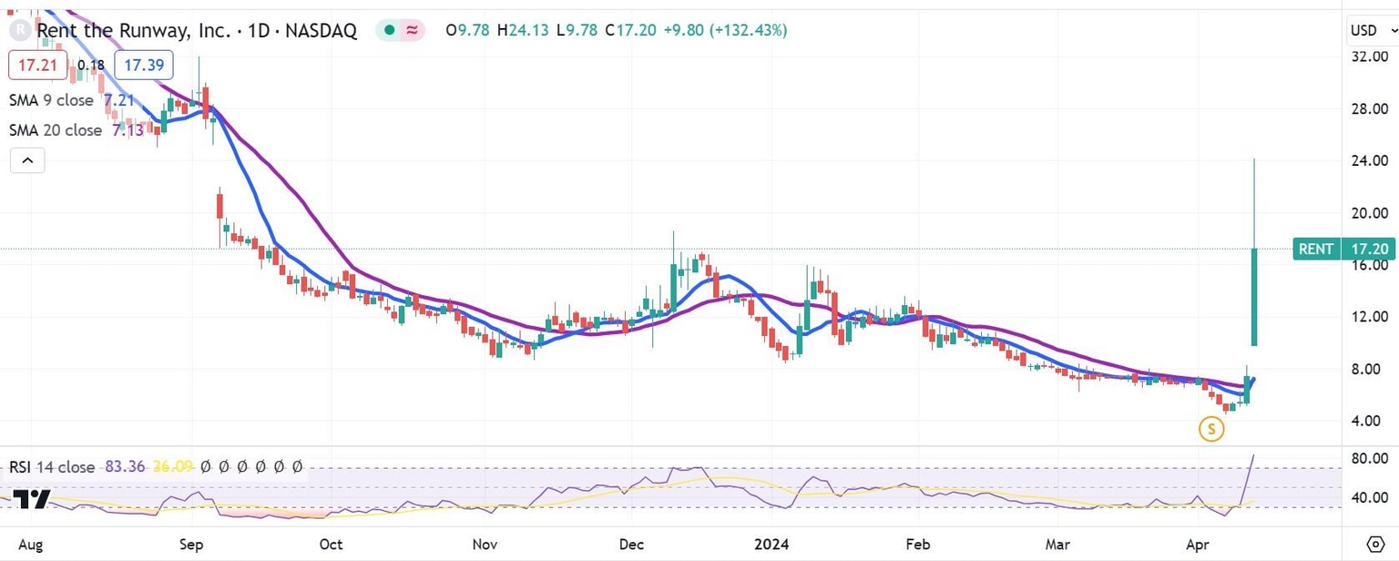Click the 12.00 price axis label
Image resolution: width=1399 pixels, height=561 pixels.
click(1370, 317)
